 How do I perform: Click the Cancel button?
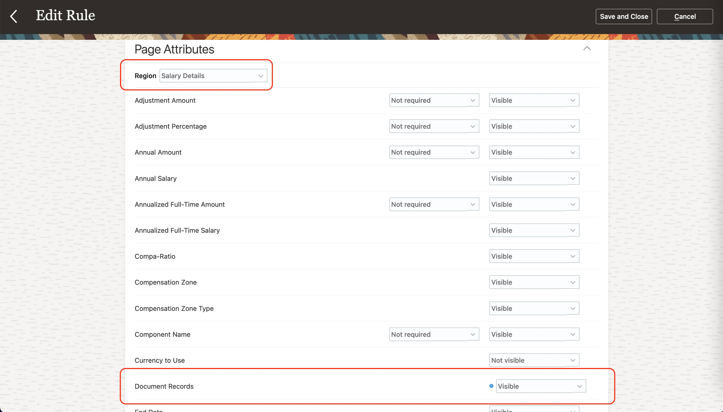click(684, 17)
